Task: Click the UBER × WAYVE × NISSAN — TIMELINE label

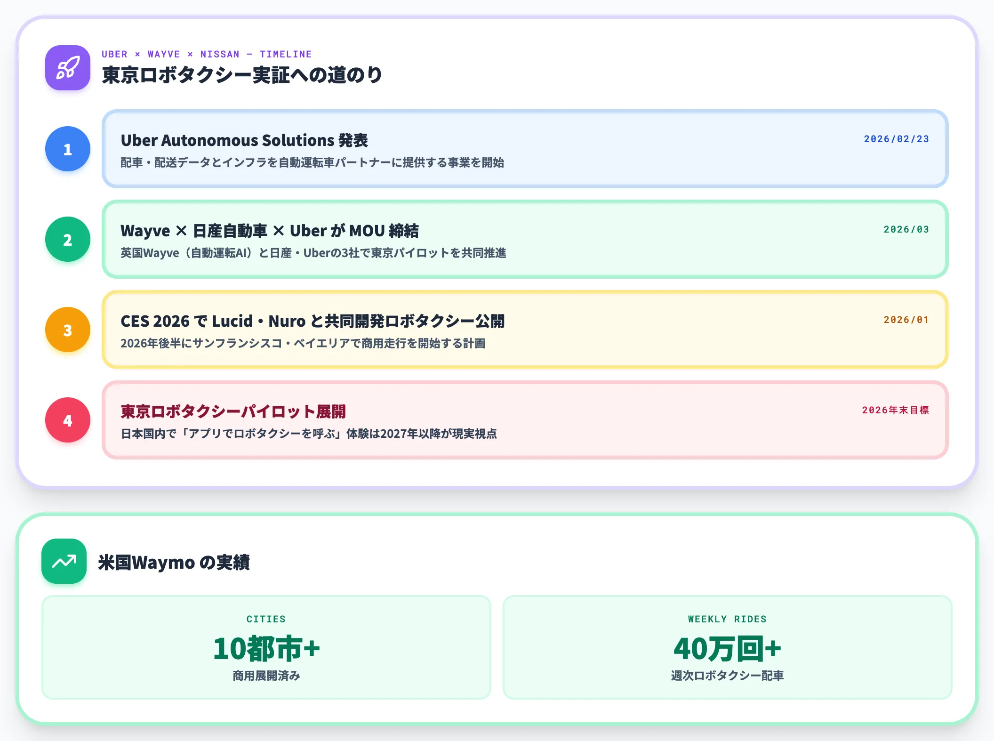Action: (x=207, y=54)
